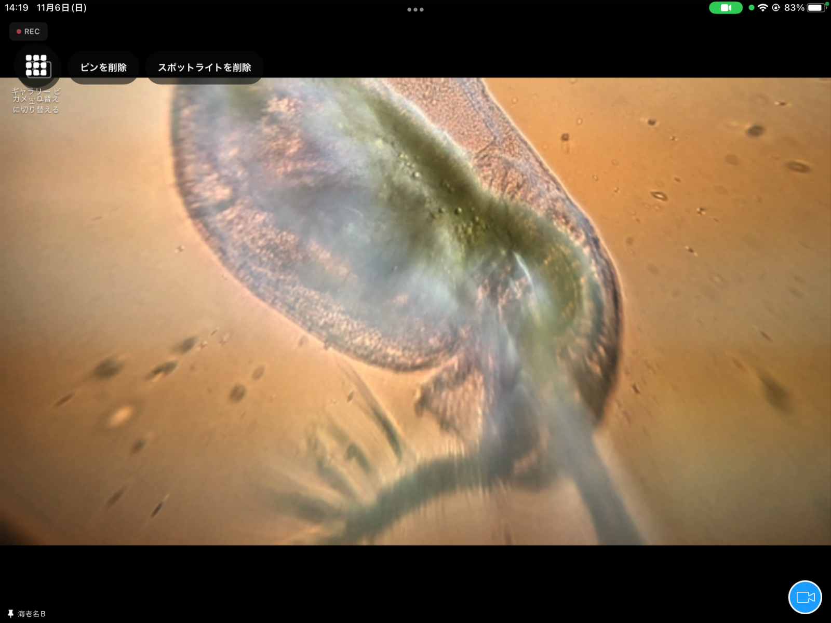Image resolution: width=831 pixels, height=623 pixels.
Task: Tap the 14:19 clock in status bar
Action: 17,8
